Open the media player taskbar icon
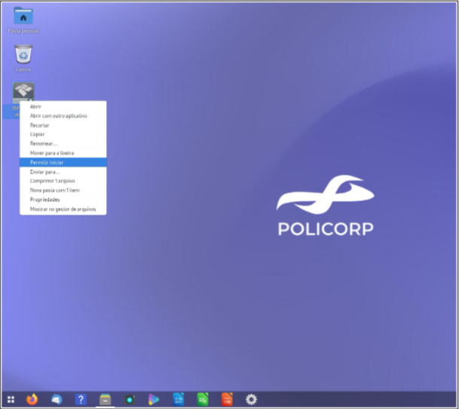This screenshot has width=459, height=409. click(x=154, y=399)
